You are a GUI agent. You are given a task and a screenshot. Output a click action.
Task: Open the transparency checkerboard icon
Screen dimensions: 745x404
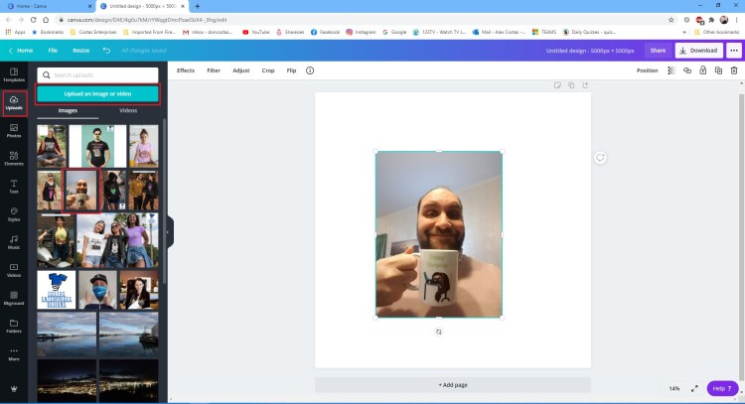[670, 70]
